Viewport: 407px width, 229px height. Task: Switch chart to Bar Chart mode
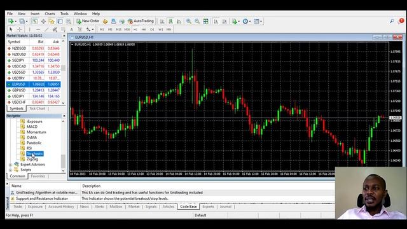click(162, 21)
